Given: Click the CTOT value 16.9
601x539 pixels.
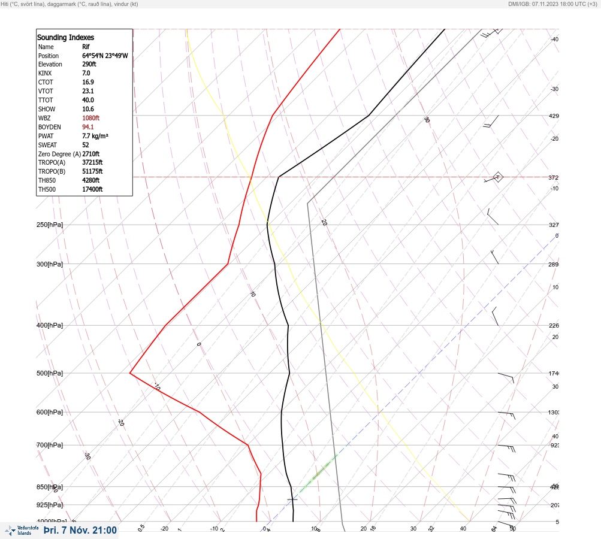Looking at the screenshot, I should [87, 82].
